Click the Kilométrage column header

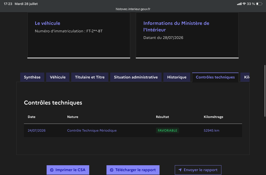213,117
